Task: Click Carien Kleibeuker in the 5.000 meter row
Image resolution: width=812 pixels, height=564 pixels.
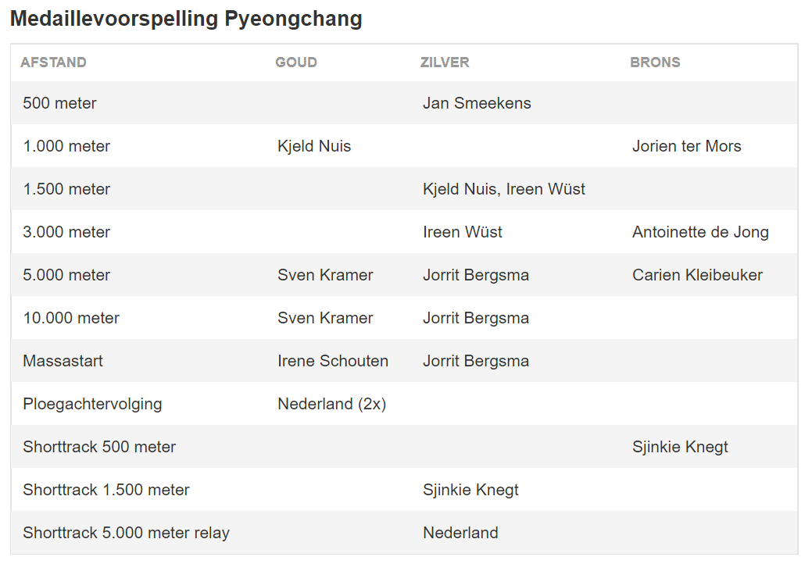Action: pyautogui.click(x=697, y=275)
